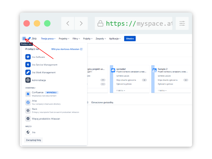The image size is (212, 159).
Task: Expand '1 tablica' in sprzedaż card
Action: [x=121, y=90]
